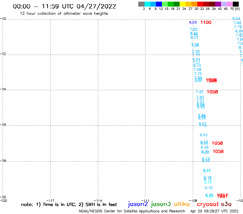Select the '7.82' wave height reading
The image size is (243, 214).
pos(193,29)
